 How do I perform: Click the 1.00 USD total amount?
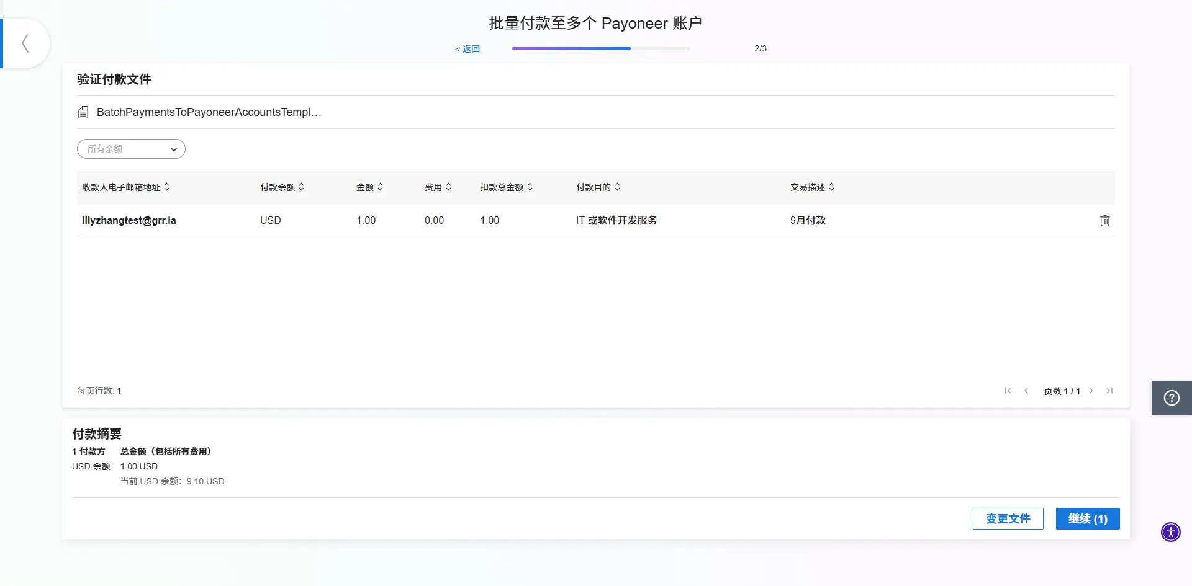click(x=139, y=466)
